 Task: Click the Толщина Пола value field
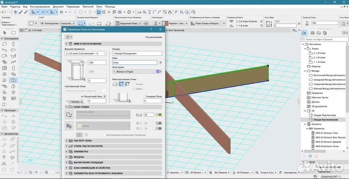point(153,101)
